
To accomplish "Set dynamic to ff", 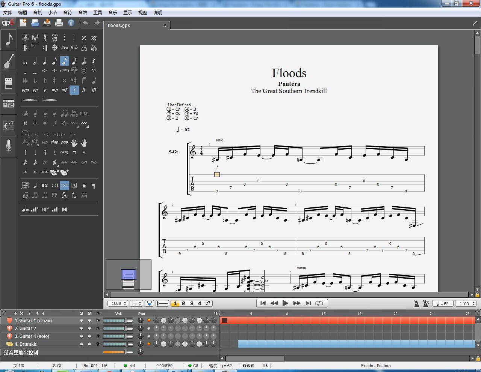I will 84,90.
